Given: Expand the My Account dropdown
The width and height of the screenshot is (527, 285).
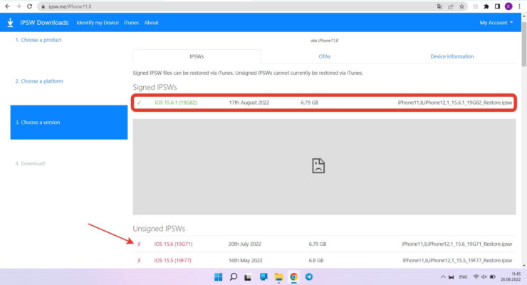Looking at the screenshot, I should (496, 22).
